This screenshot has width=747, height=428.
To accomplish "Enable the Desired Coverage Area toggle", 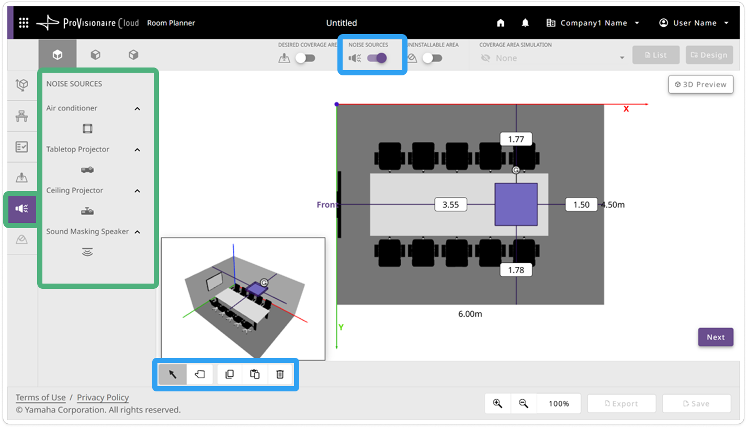I will [305, 58].
